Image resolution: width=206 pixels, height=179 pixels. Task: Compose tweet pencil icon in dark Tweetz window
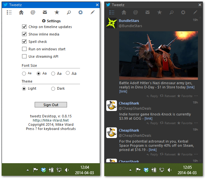coord(195,13)
